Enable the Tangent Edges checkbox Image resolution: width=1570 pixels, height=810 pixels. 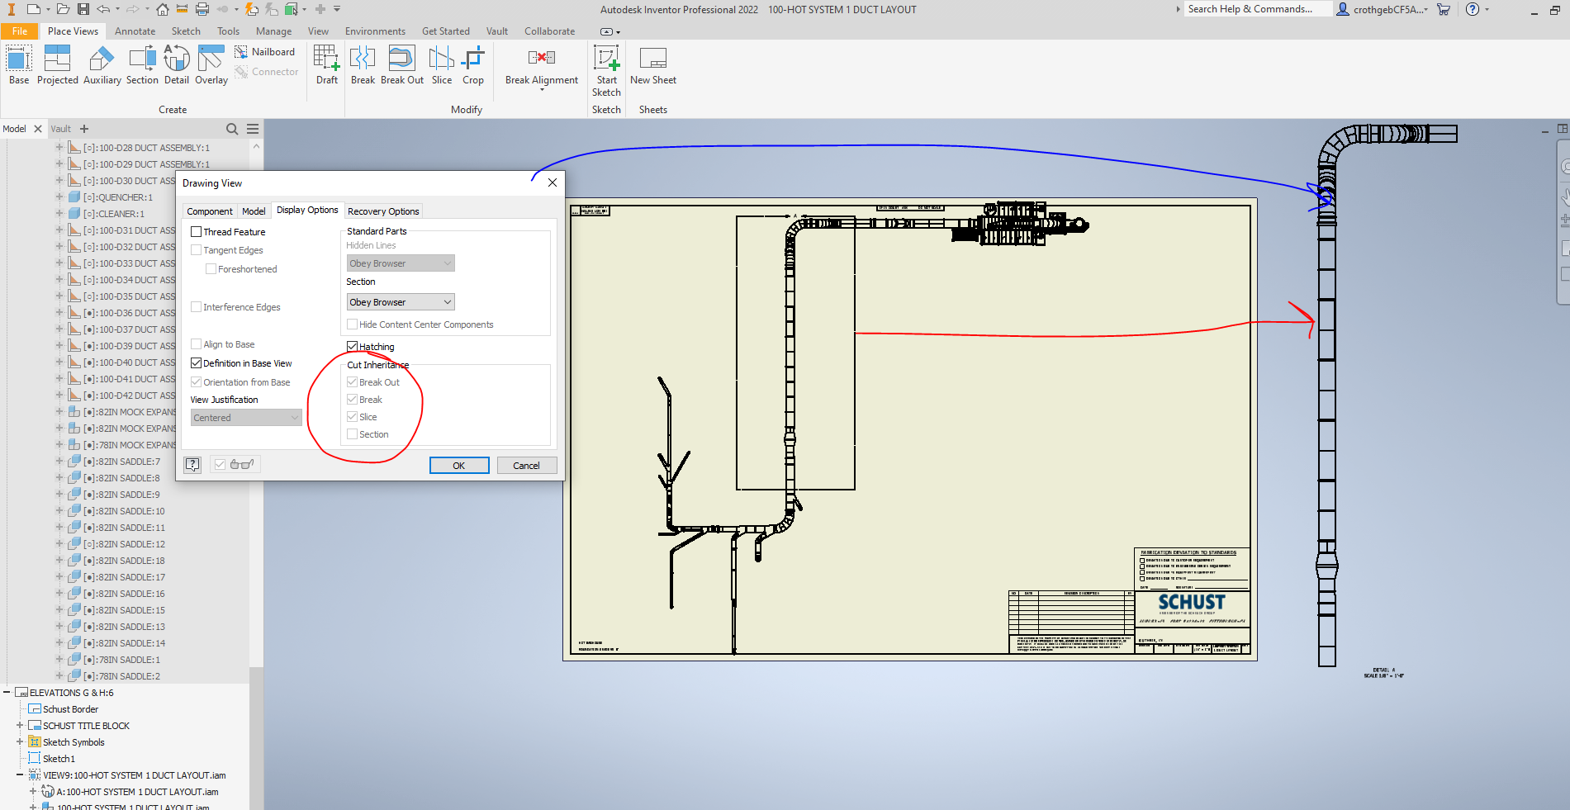click(197, 249)
